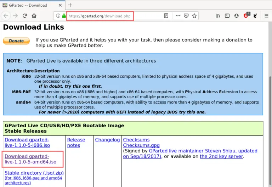Bookmark this page with star

coord(194,16)
